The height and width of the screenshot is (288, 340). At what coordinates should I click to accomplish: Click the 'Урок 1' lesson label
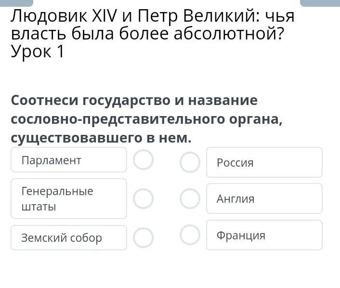pyautogui.click(x=38, y=51)
